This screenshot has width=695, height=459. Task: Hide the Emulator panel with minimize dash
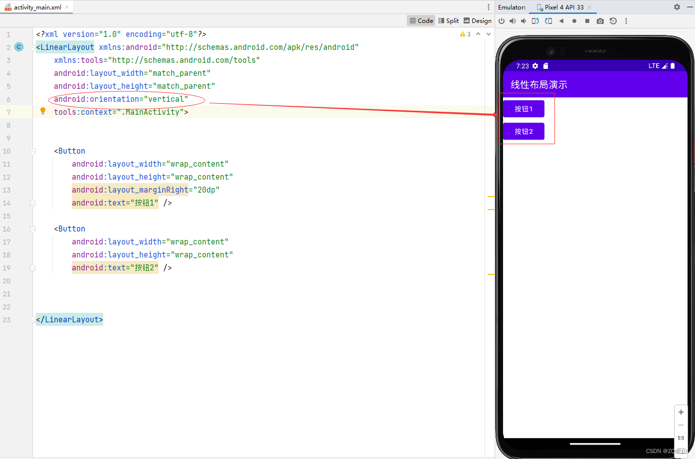point(690,7)
